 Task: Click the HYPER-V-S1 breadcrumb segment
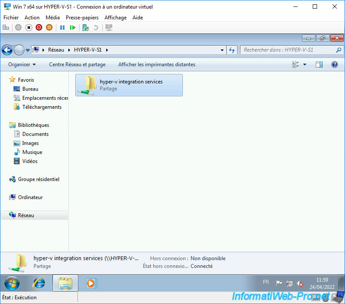88,50
